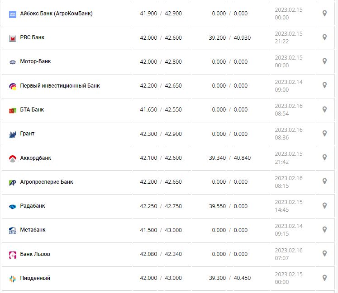This screenshot has height=293, width=338.
Task: Open the Пивденный bank name link
Action: coord(35,278)
